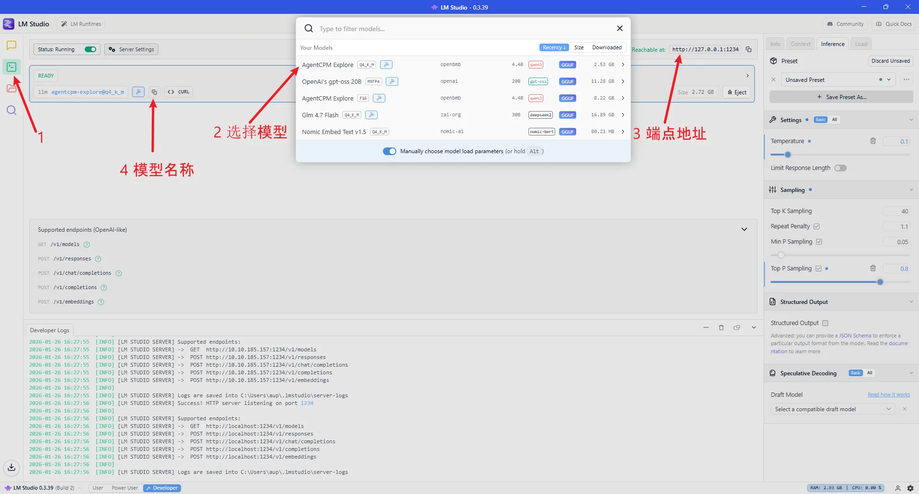
Task: Reset the Temperature setting with trash icon
Action: 873,141
